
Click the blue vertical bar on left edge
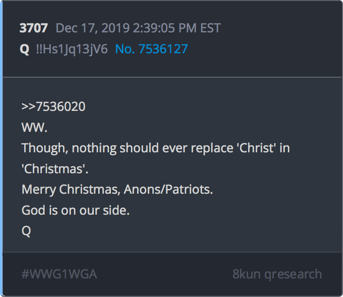[1, 148]
